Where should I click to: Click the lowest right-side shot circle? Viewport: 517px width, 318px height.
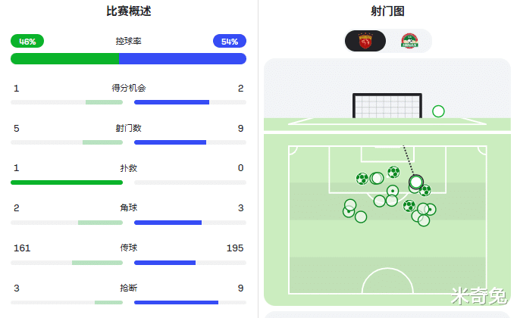(424, 220)
